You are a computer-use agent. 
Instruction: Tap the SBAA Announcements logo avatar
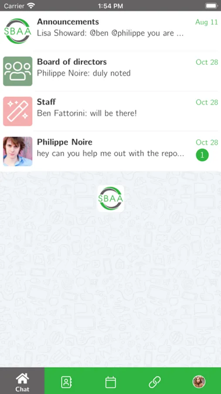click(17, 31)
